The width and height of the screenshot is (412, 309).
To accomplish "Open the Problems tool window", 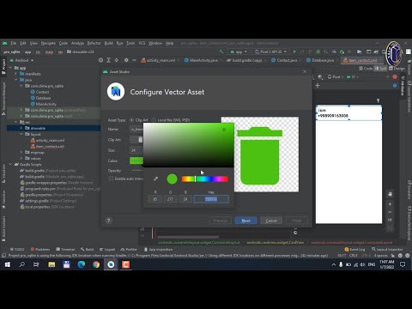I will pyautogui.click(x=40, y=249).
